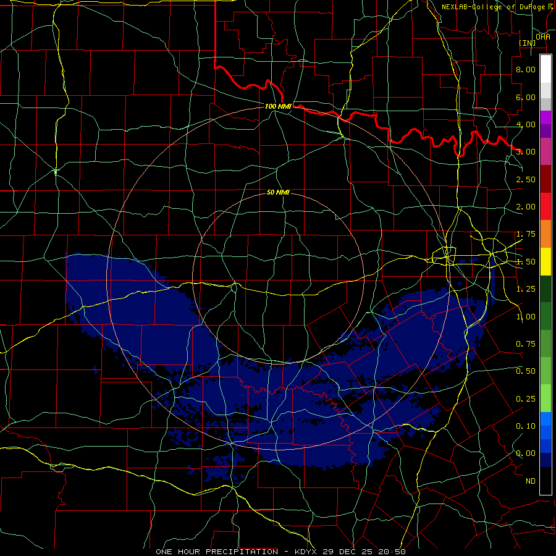This screenshot has width=556, height=556.
Task: Select the black ND legend swatch
Action: click(545, 481)
